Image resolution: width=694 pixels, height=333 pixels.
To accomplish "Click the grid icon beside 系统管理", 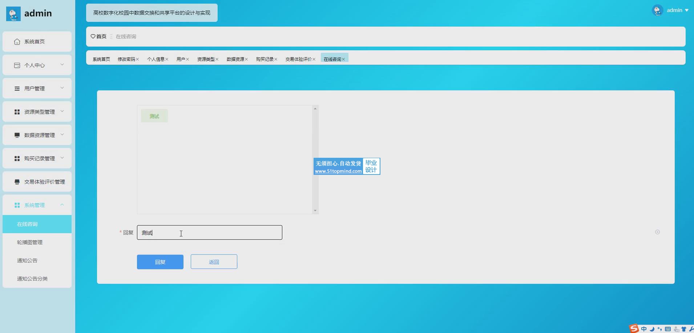I will 17,205.
